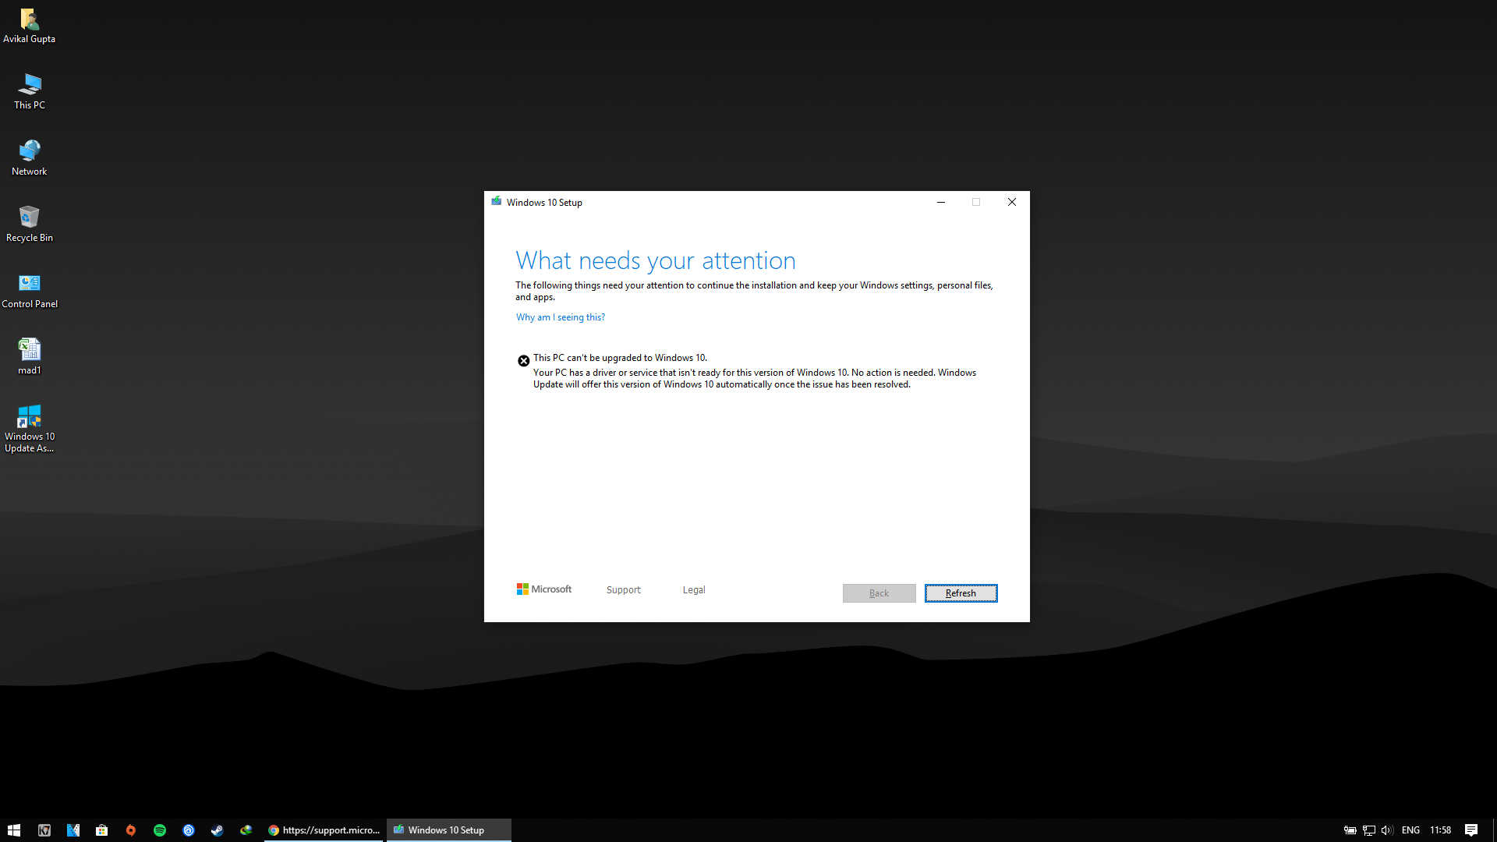Select the Recycle Bin desktop icon
The width and height of the screenshot is (1497, 842).
pos(29,225)
